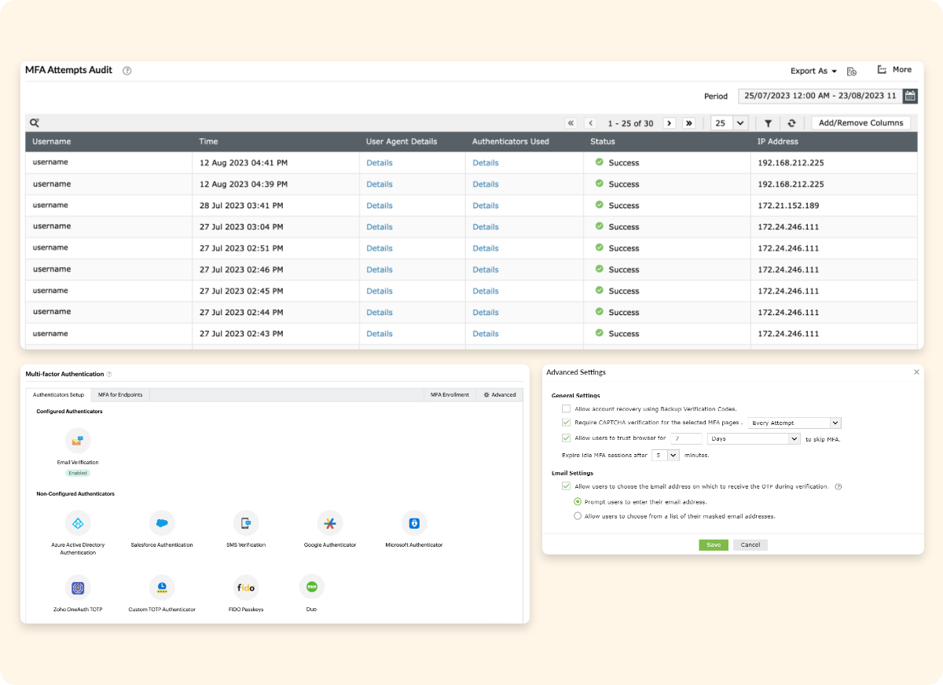Open the MFA Enrollment tab

tap(450, 394)
